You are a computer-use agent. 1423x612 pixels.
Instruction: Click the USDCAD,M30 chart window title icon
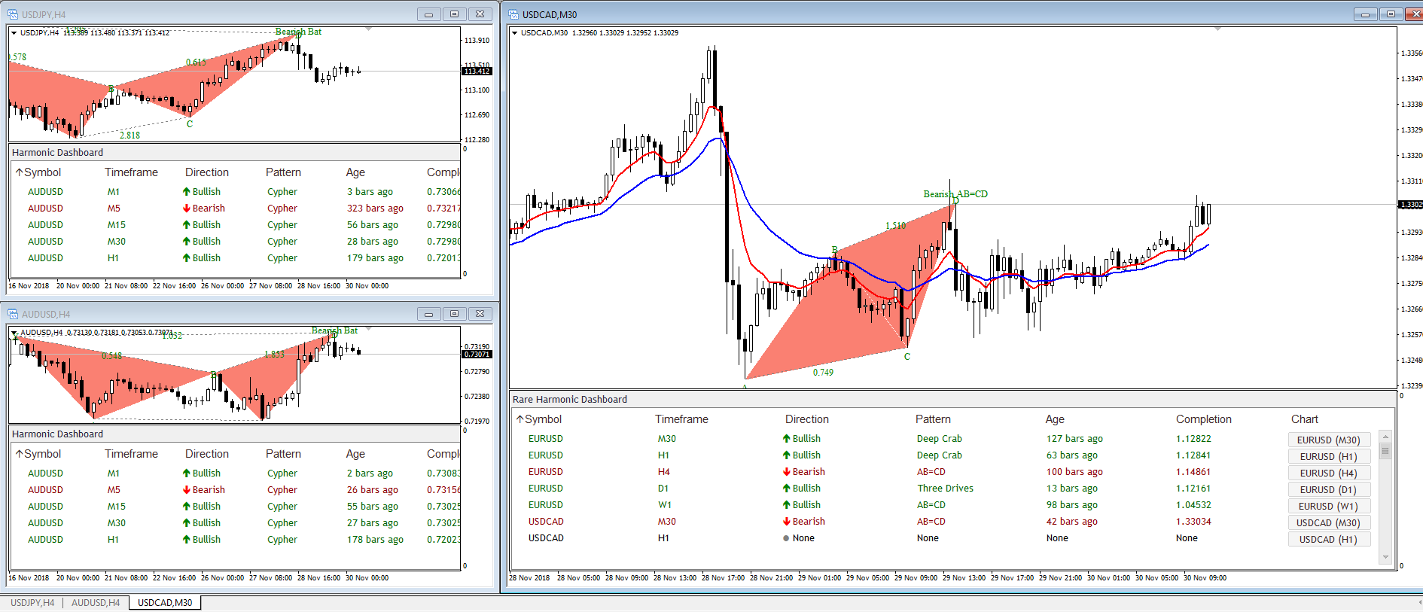[513, 14]
